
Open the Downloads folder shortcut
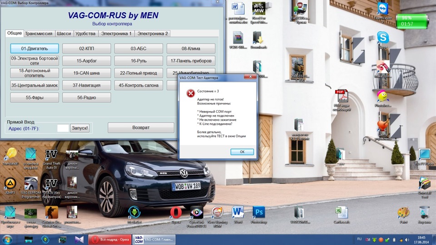coord(258,40)
